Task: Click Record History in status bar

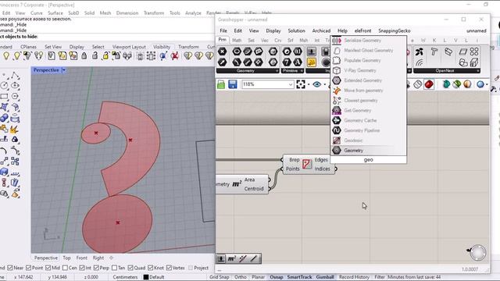Action: click(354, 277)
